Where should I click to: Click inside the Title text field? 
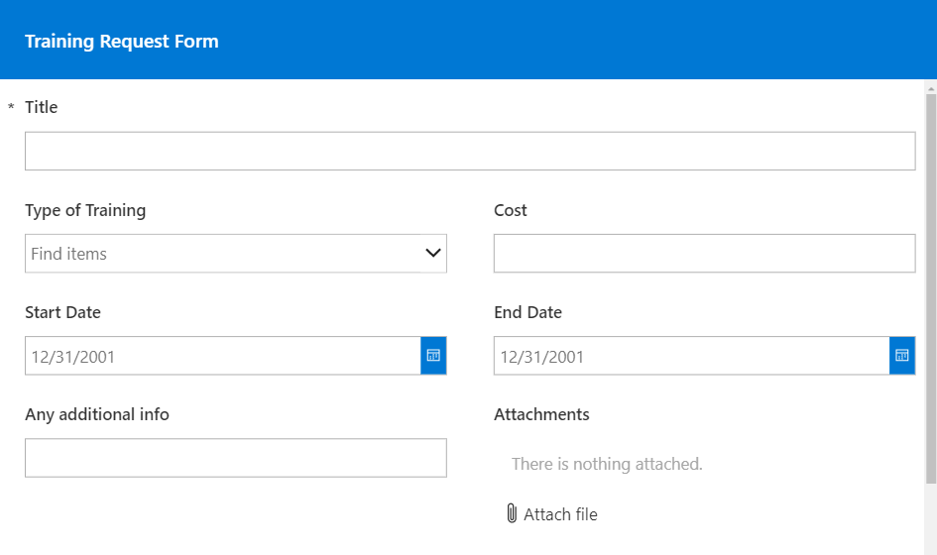[x=470, y=152]
